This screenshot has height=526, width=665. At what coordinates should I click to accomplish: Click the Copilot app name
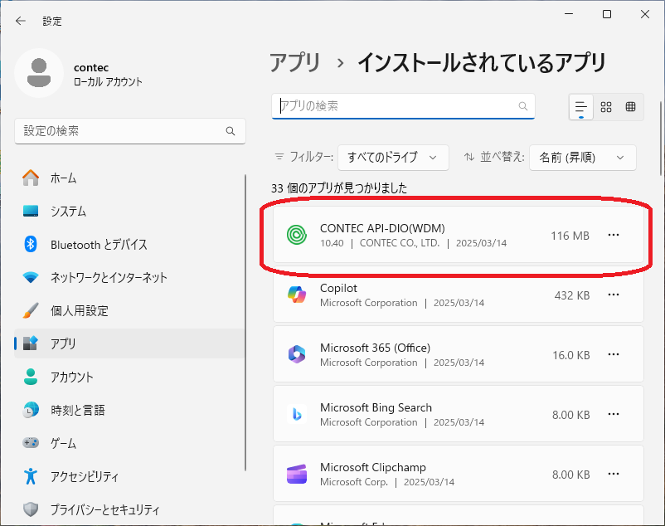(x=338, y=288)
